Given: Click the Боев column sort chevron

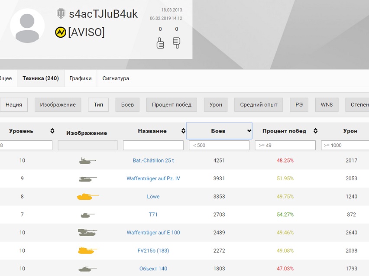Looking at the screenshot, I should pyautogui.click(x=249, y=131).
